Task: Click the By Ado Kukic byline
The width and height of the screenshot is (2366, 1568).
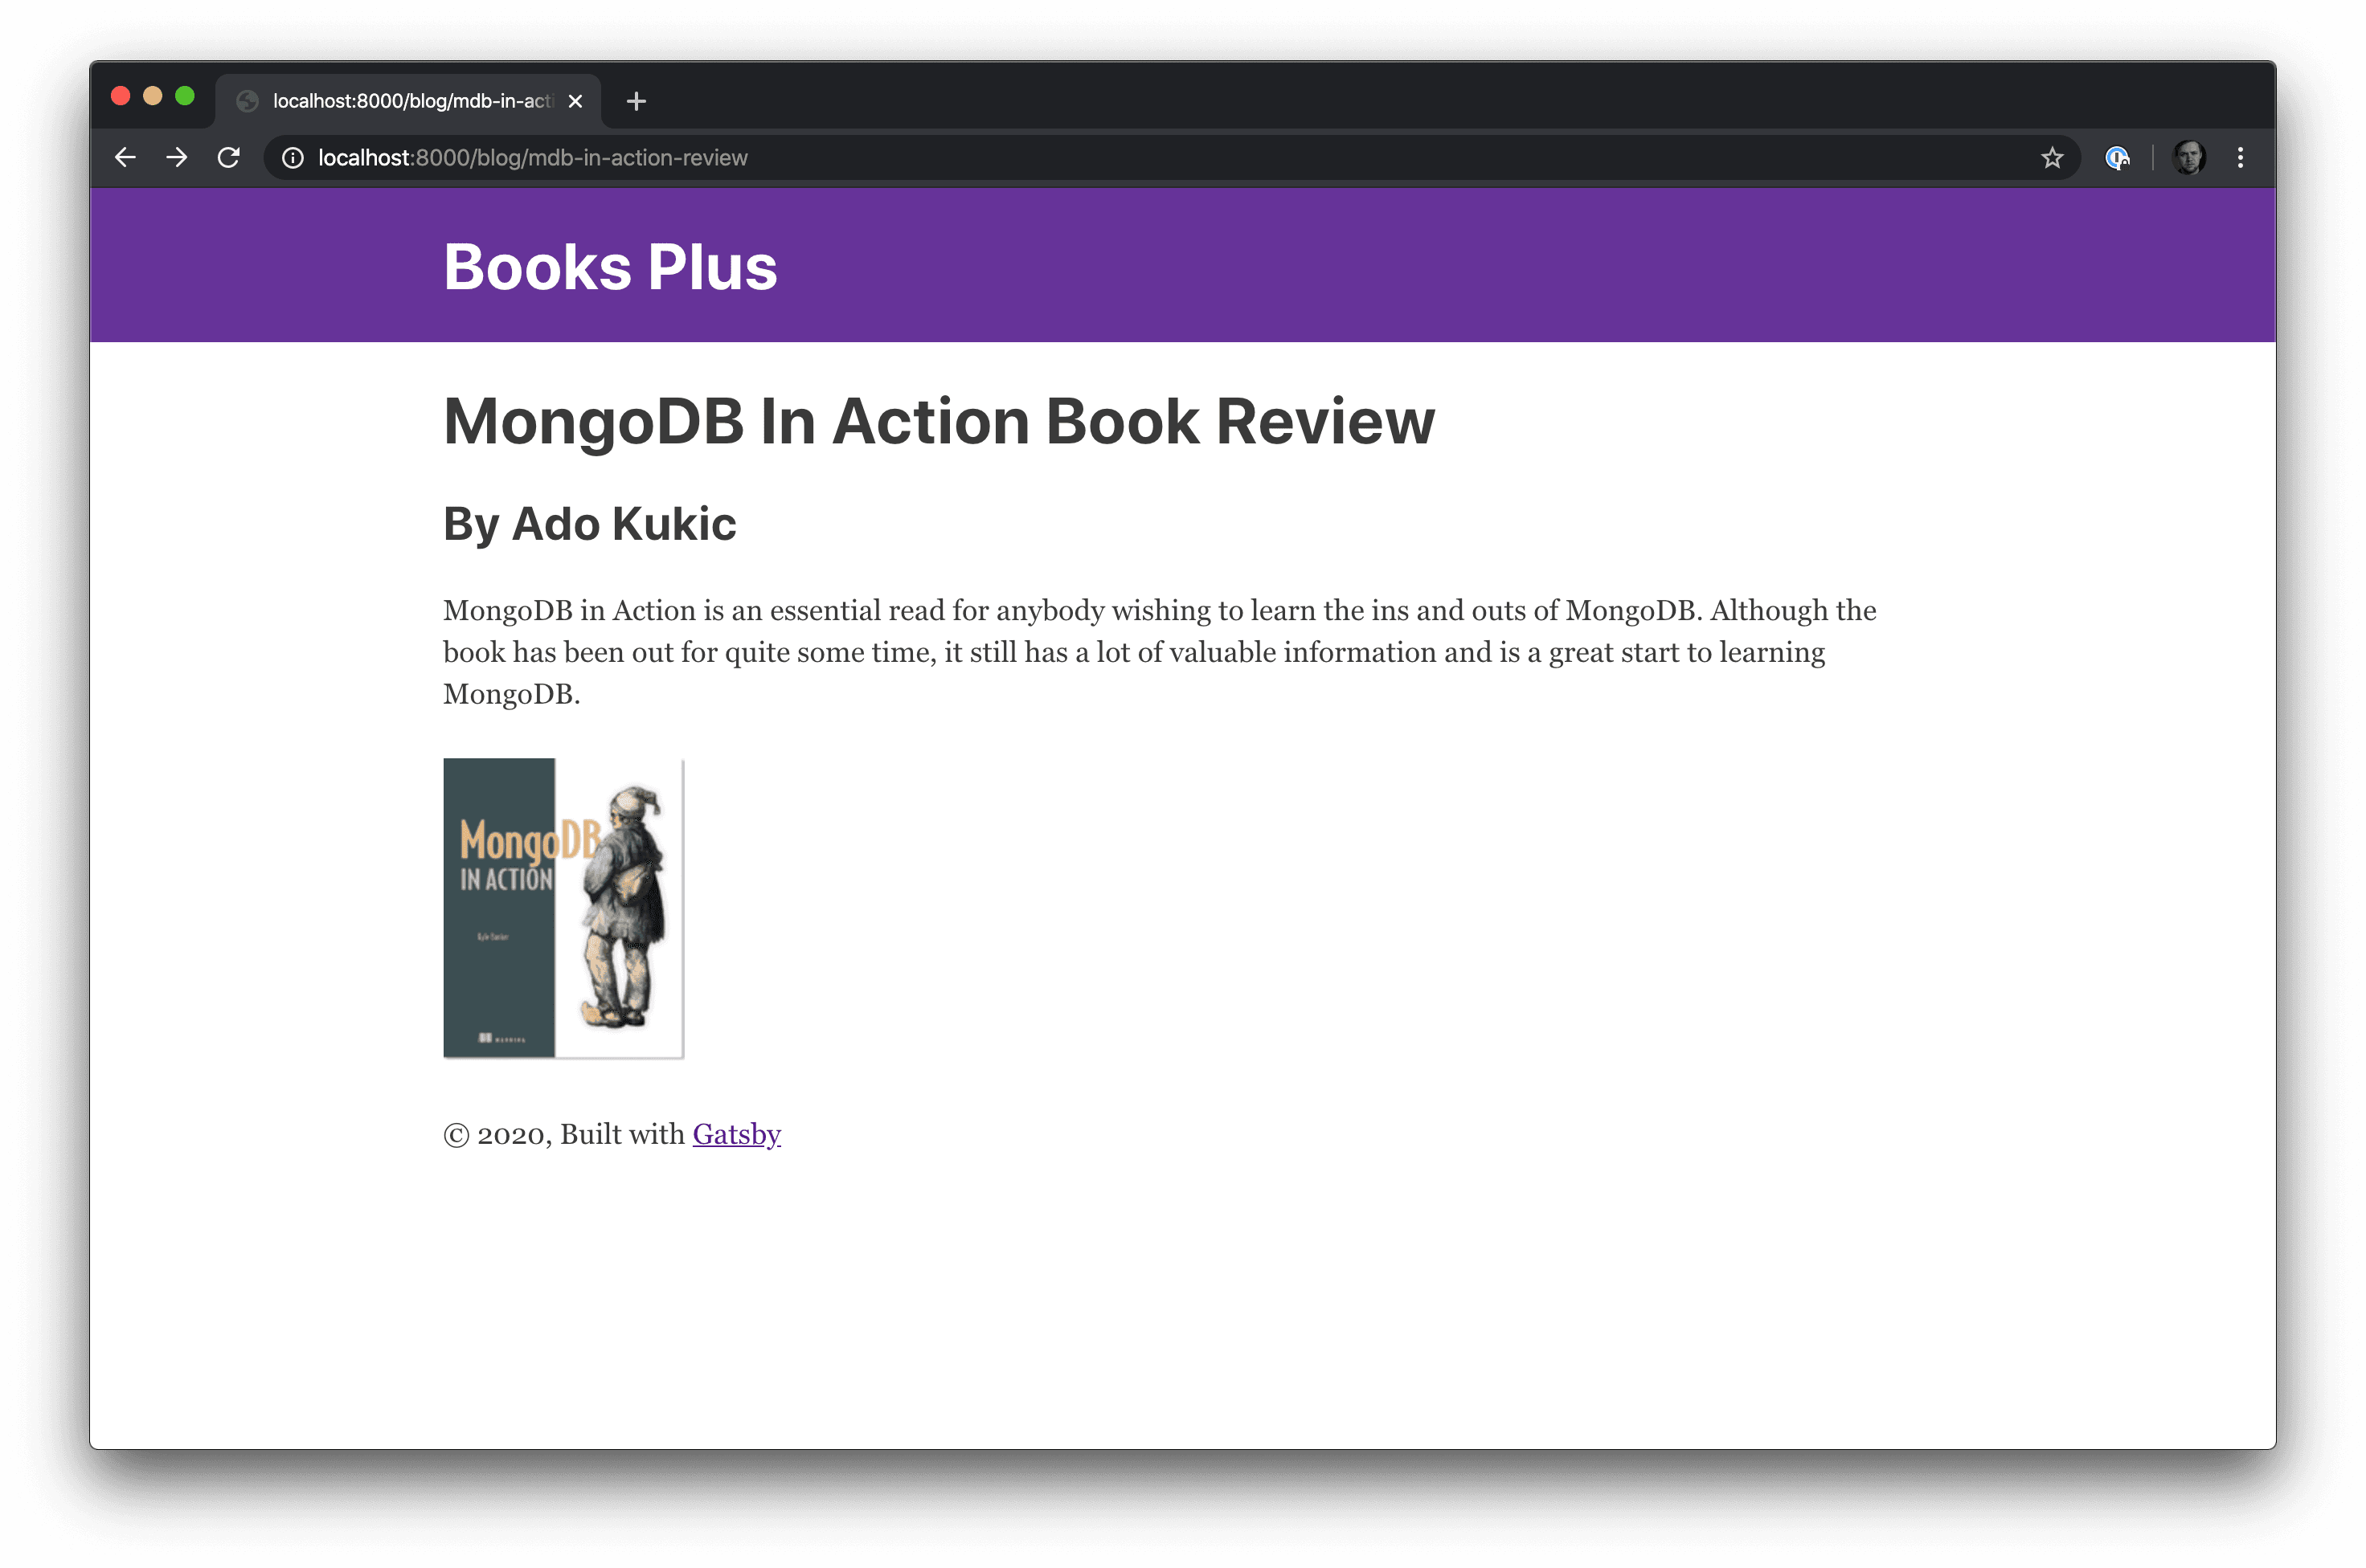Action: (x=589, y=523)
